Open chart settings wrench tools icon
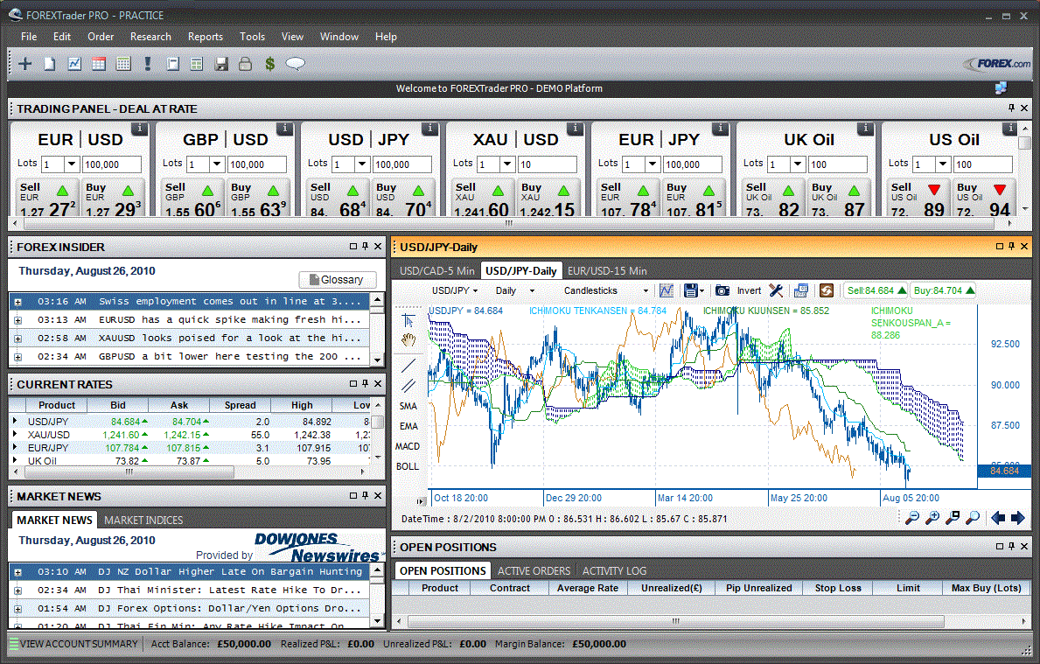 [776, 290]
